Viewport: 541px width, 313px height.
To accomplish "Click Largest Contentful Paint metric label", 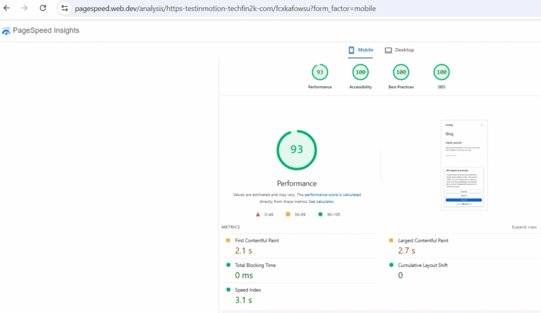I will point(423,241).
